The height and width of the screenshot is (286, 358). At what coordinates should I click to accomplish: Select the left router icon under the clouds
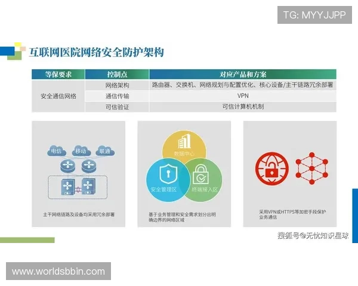coord(68,166)
